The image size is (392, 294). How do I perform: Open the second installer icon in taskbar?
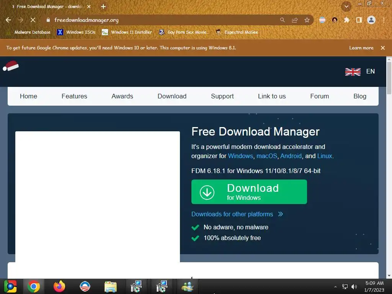[x=162, y=286]
